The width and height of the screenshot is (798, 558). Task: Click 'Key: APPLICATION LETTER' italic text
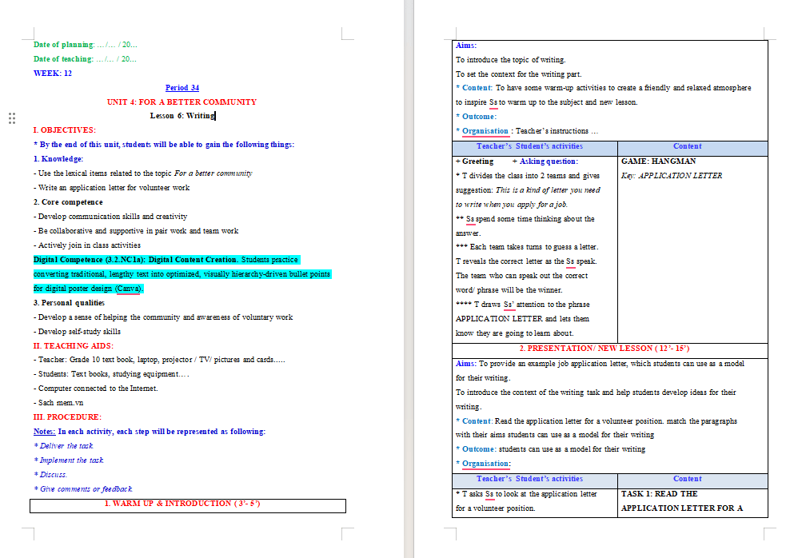(x=672, y=176)
